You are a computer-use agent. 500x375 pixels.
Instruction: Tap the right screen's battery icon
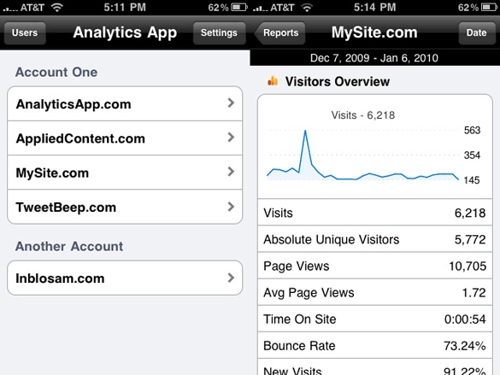pos(489,7)
